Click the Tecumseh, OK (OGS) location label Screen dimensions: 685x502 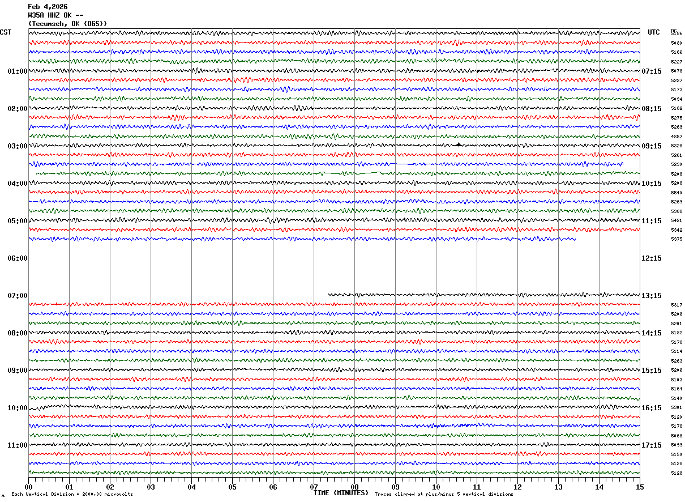click(67, 24)
